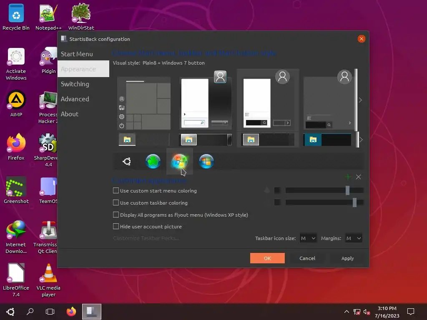Click the Ubuntu start button on taskbar
The image size is (427, 320).
point(10,312)
